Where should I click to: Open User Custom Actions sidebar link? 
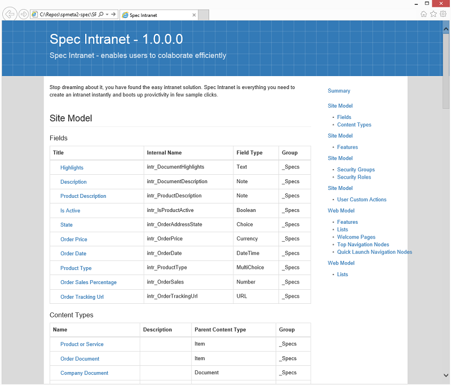pyautogui.click(x=361, y=200)
